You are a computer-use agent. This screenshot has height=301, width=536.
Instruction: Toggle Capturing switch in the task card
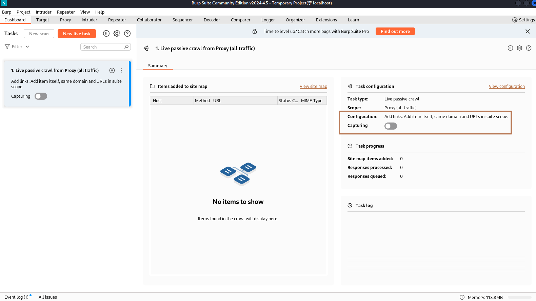click(41, 96)
